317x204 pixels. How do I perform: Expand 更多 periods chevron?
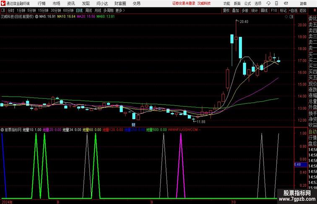[120, 10]
